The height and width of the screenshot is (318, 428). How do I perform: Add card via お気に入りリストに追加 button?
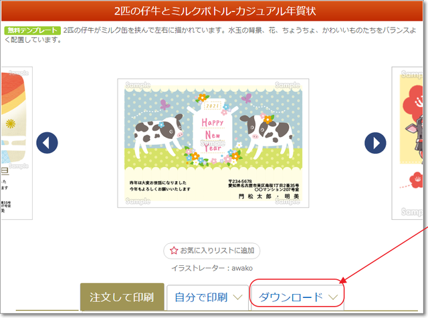click(212, 251)
